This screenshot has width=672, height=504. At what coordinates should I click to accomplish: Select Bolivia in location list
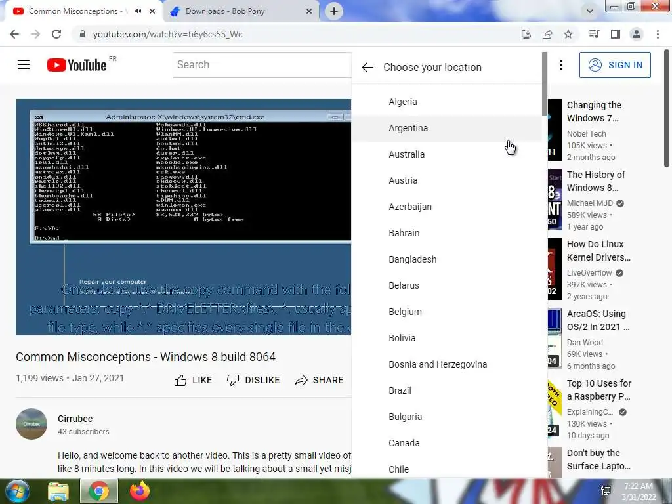coord(446,338)
